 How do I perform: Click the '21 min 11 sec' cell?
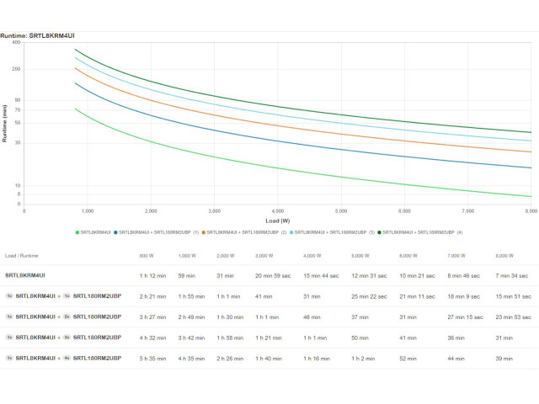[418, 296]
